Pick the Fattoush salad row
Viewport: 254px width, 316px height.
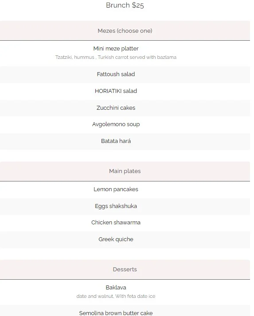pyautogui.click(x=125, y=74)
